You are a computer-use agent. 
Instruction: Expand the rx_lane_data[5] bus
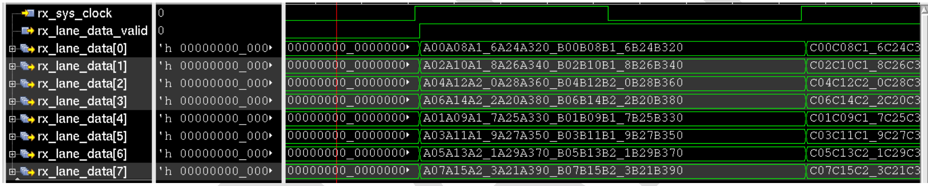pos(12,136)
